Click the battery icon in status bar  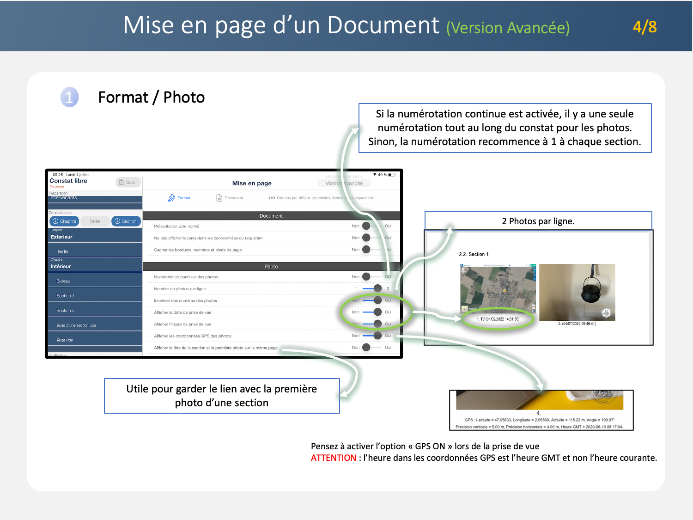pos(391,175)
